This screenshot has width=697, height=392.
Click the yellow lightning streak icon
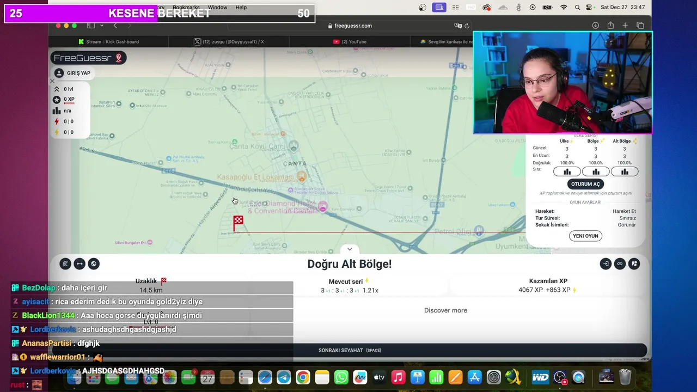click(x=57, y=132)
